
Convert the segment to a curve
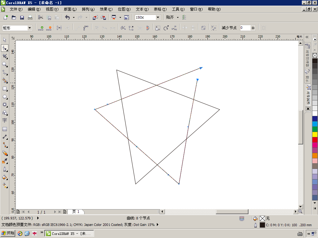[x=86, y=28]
